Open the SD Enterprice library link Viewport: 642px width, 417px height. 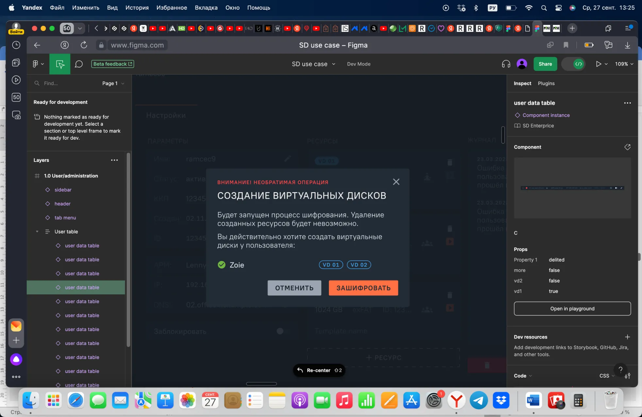(538, 126)
